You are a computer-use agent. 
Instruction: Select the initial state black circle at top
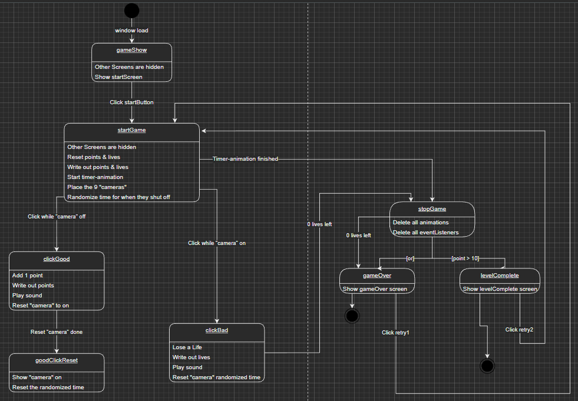pyautogui.click(x=131, y=11)
